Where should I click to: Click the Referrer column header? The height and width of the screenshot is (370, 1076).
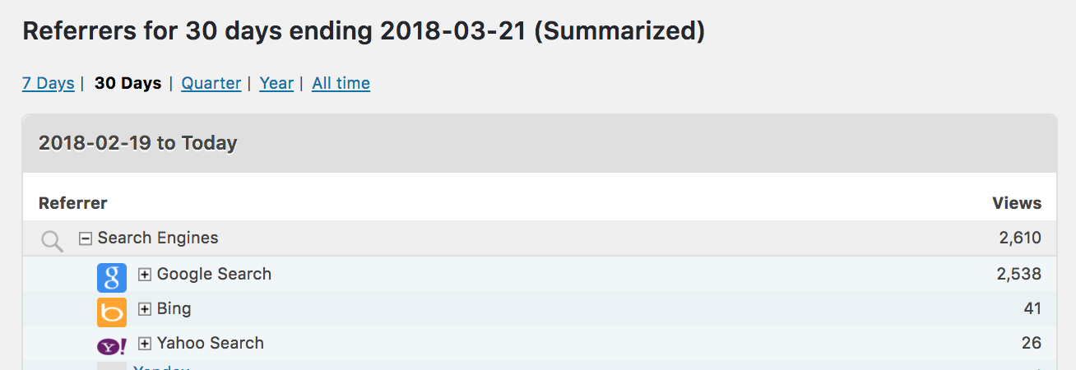click(x=73, y=203)
